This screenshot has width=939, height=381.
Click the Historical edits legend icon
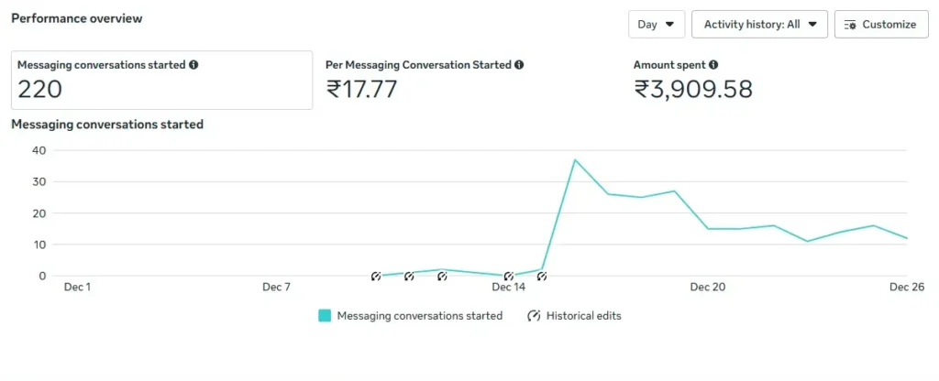(x=534, y=316)
